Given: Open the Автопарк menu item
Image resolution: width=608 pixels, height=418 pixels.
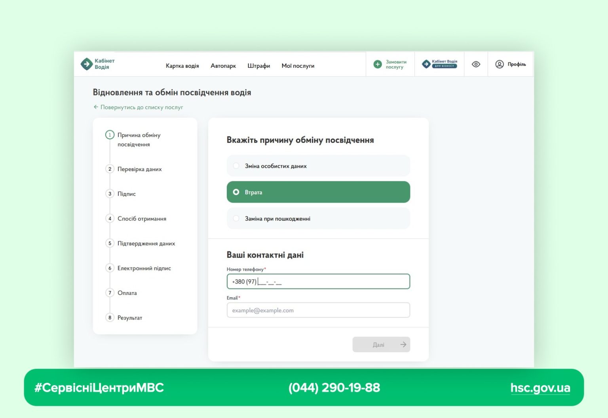Looking at the screenshot, I should pyautogui.click(x=223, y=66).
